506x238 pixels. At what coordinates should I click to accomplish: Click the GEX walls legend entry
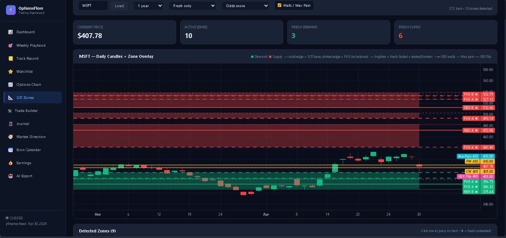coord(445,56)
